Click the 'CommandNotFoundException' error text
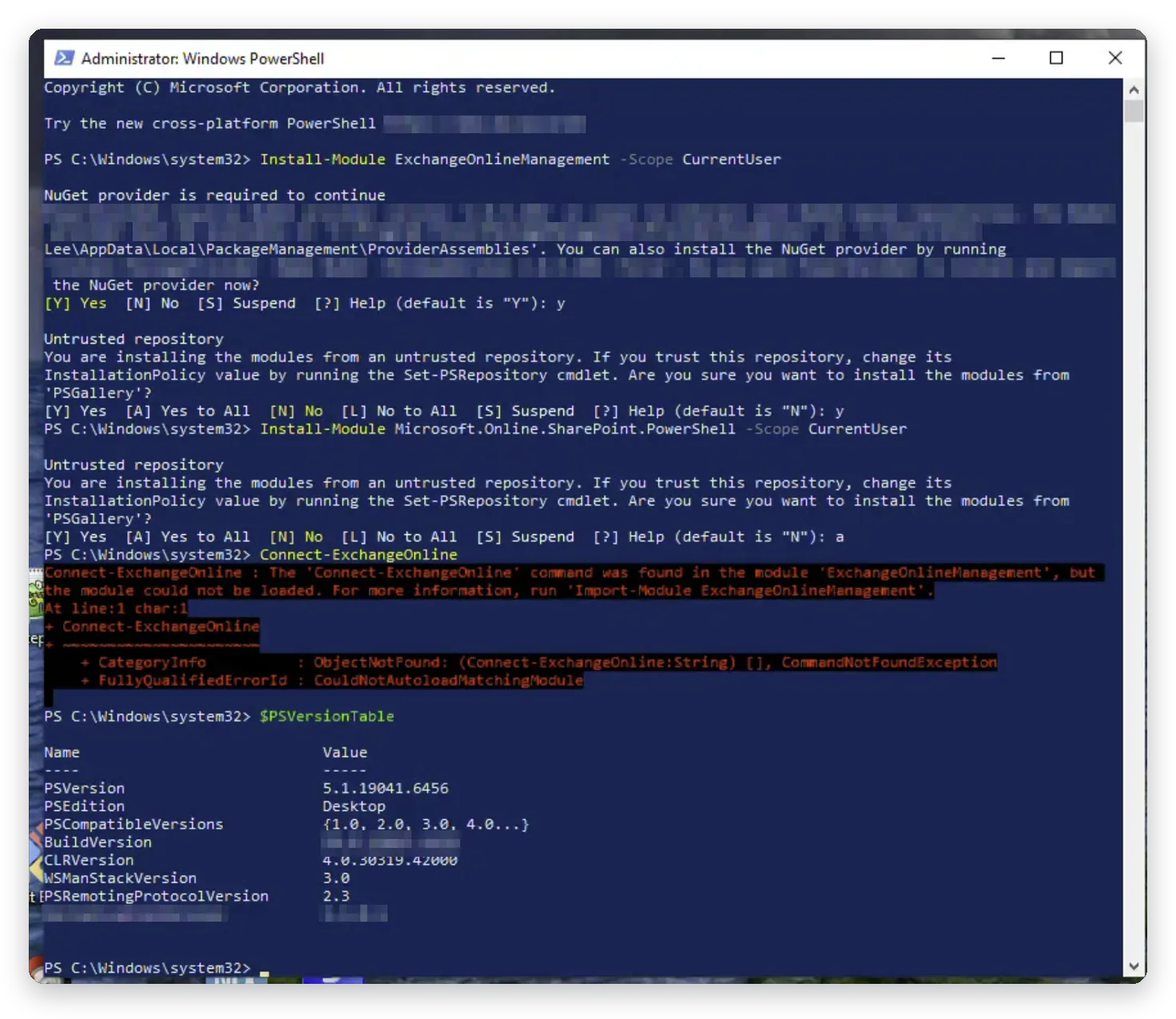This screenshot has height=1019, width=1176. tap(889, 662)
